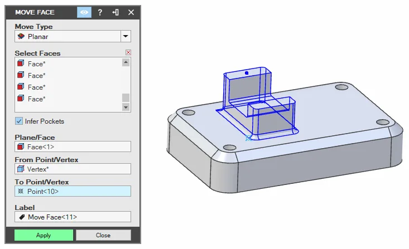Open help with the question mark icon
This screenshot has height=249, width=409.
click(x=100, y=12)
